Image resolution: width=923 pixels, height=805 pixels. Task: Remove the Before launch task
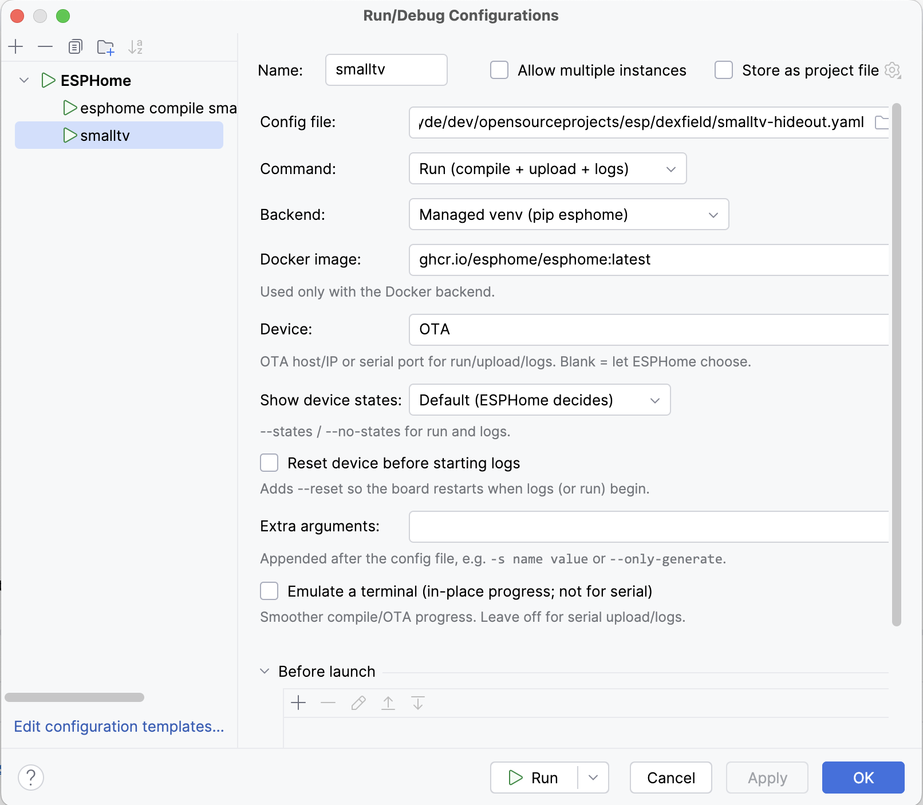pyautogui.click(x=328, y=703)
